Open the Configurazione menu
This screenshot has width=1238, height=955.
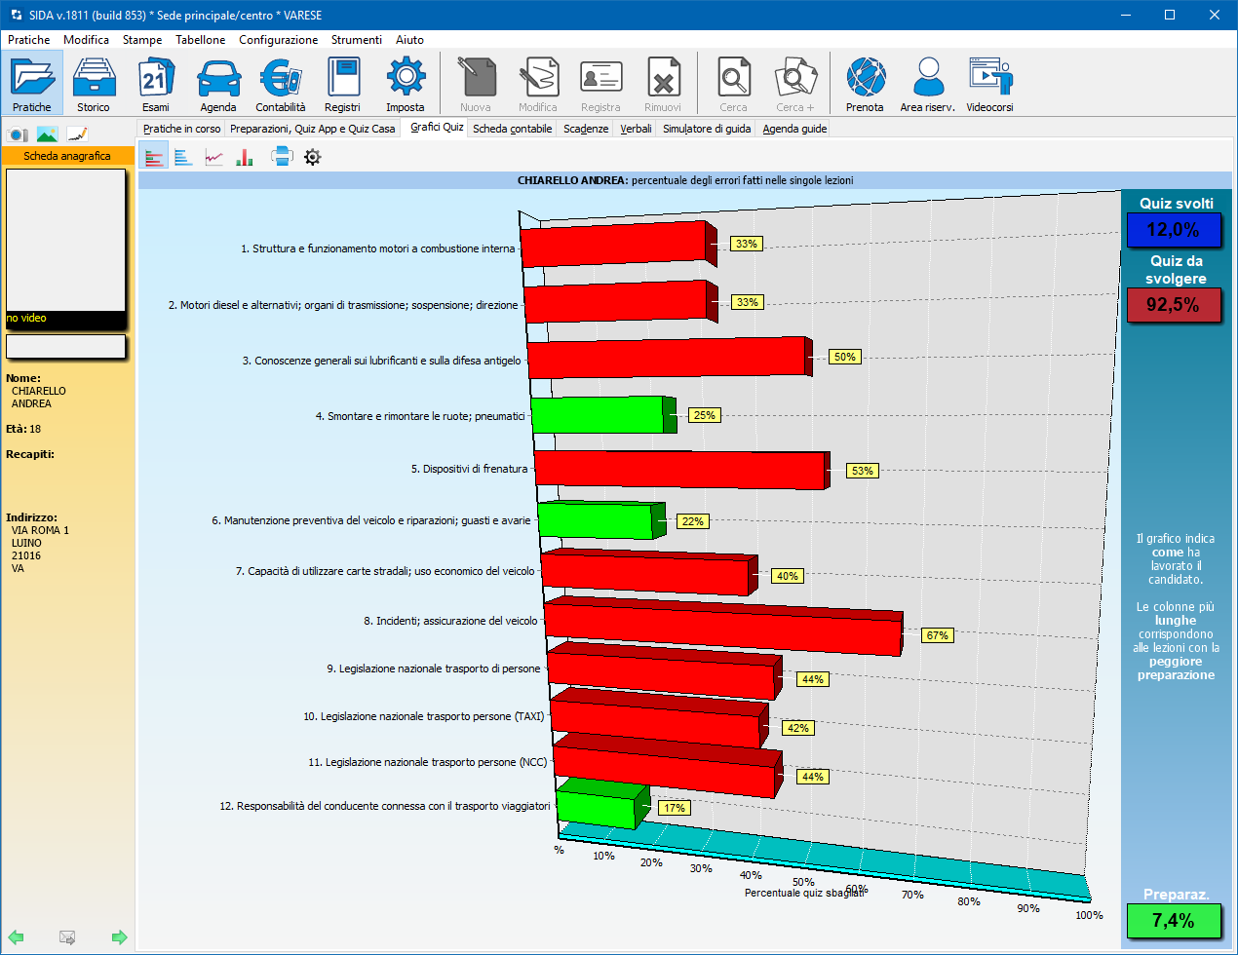[278, 40]
